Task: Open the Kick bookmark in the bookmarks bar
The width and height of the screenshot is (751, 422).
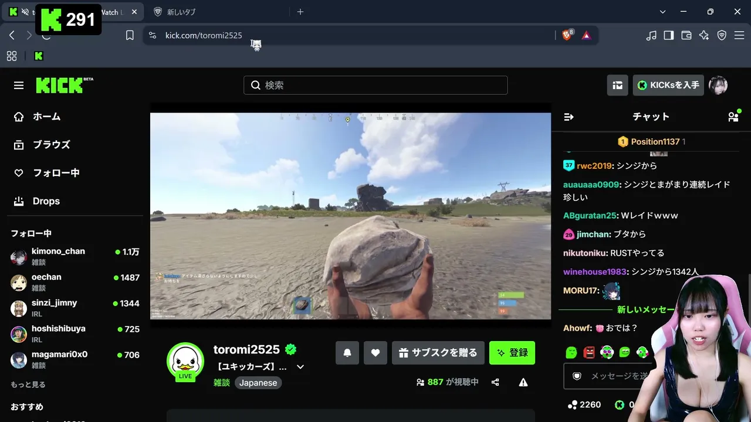Action: tap(39, 56)
